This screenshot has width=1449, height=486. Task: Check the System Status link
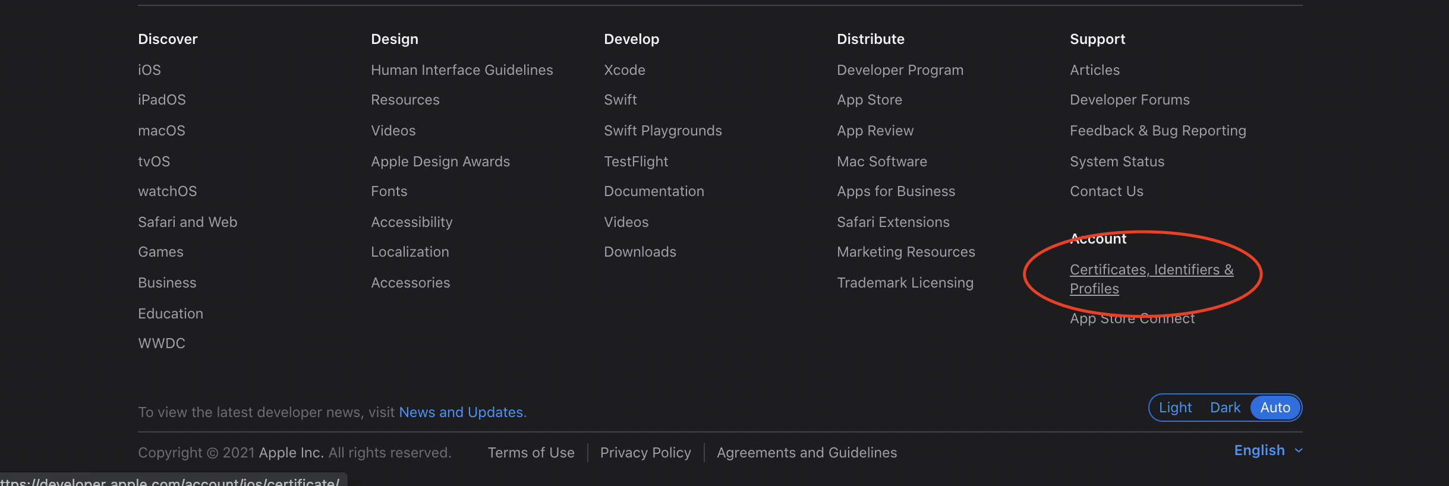tap(1117, 162)
